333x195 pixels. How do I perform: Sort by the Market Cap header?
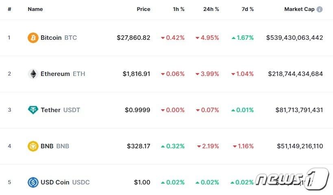299,9
